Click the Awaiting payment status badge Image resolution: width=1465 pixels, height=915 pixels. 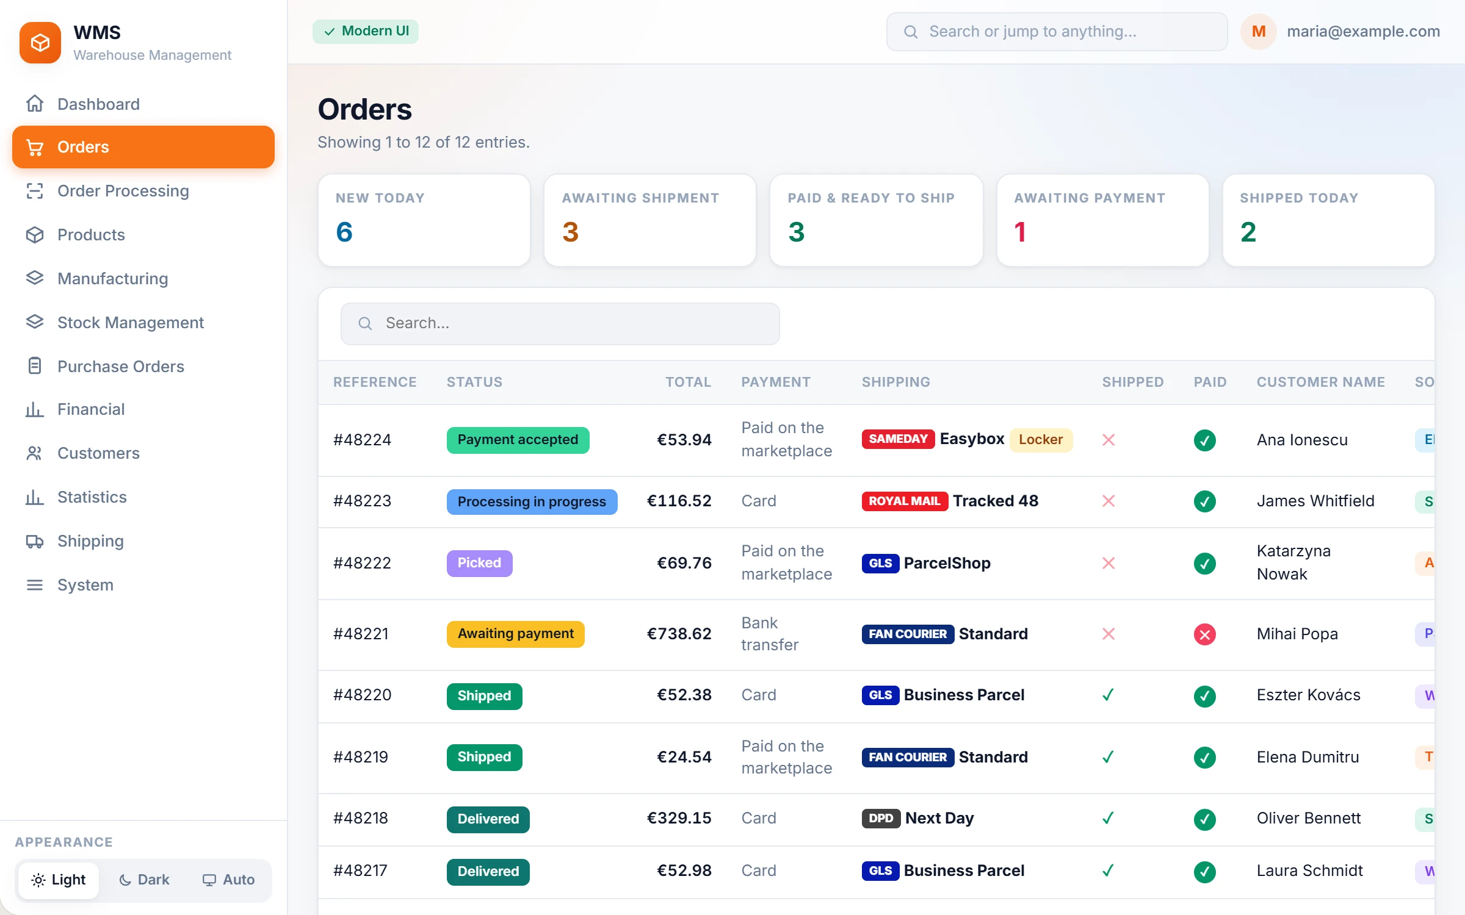515,634
